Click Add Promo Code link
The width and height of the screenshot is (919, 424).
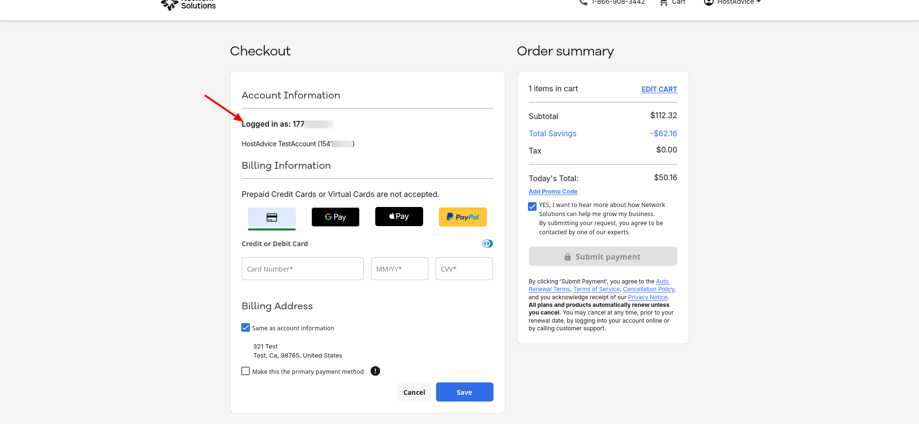(553, 192)
